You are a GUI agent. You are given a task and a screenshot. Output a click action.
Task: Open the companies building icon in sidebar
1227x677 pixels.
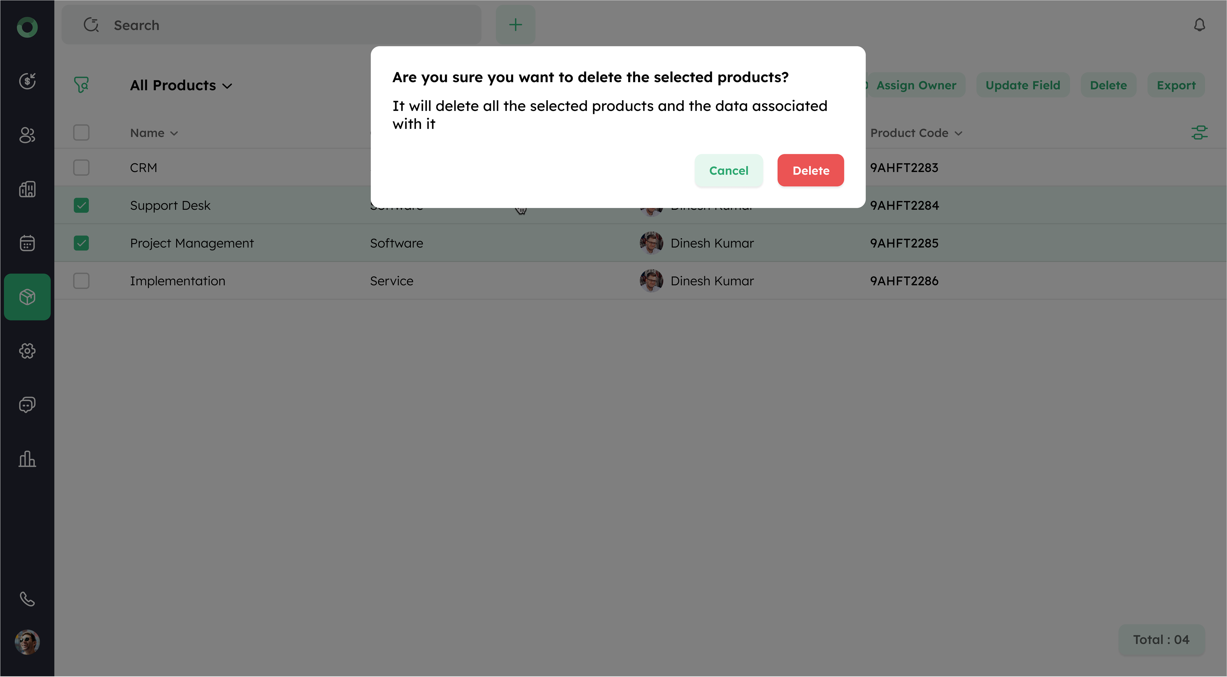(x=27, y=189)
